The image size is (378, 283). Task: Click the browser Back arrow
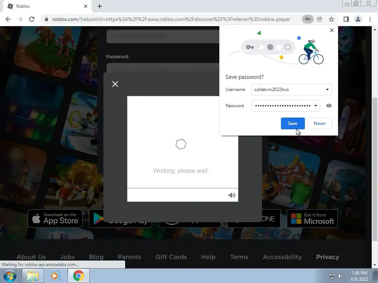8,19
